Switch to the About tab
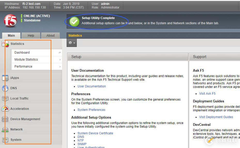Viewport: 240px width, 148px height. click(x=50, y=35)
